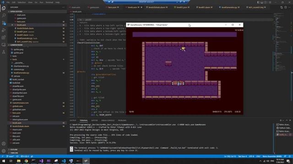
Task: Open the Edit menu
Action: [14, 2]
